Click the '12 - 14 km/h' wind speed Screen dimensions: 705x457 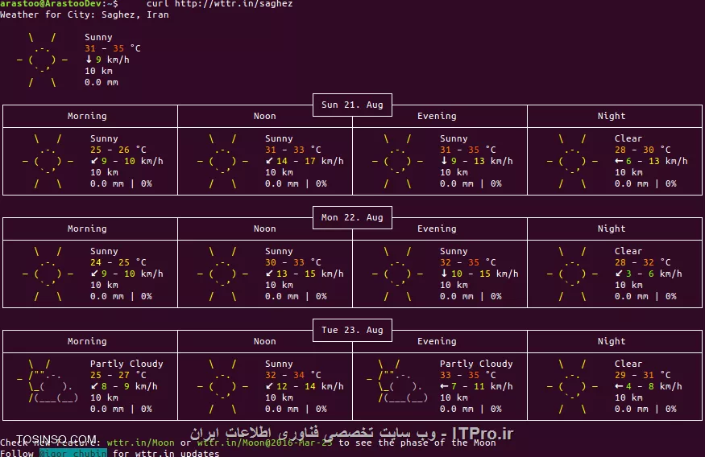click(x=309, y=386)
